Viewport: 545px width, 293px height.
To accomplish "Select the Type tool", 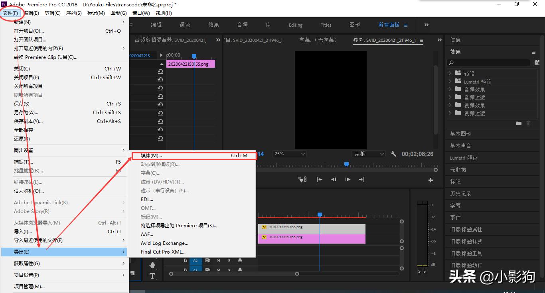I will [x=152, y=276].
